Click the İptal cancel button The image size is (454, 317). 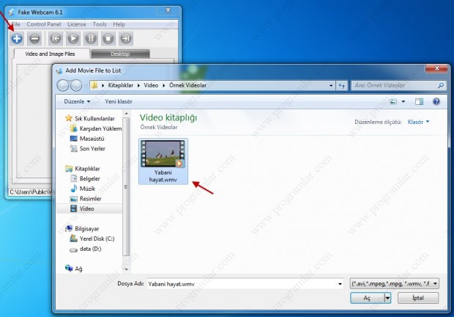tap(418, 298)
